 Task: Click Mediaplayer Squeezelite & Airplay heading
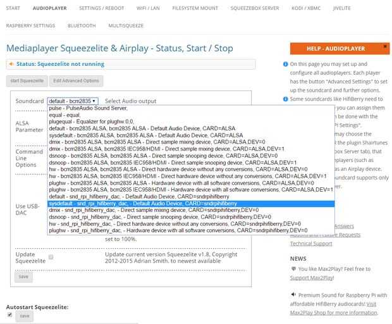click(119, 48)
